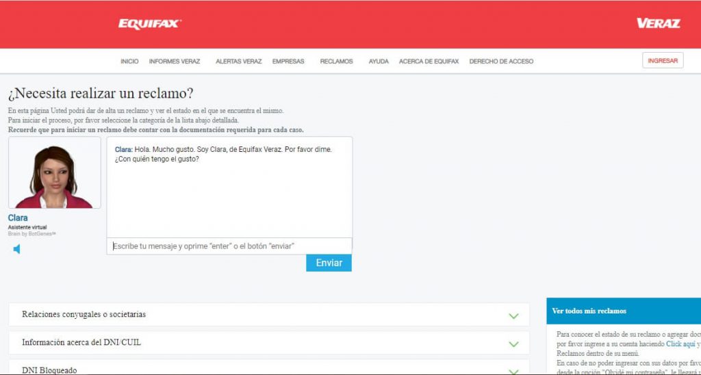
Task: Click the 'DNI Bloqueado' row text
Action: (49, 370)
